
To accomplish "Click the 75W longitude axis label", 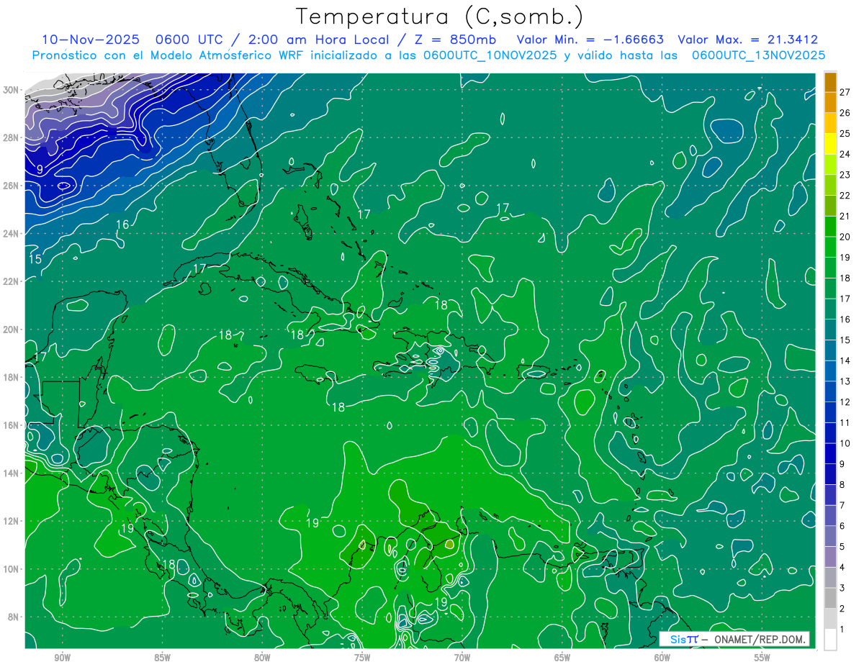I will point(362,658).
